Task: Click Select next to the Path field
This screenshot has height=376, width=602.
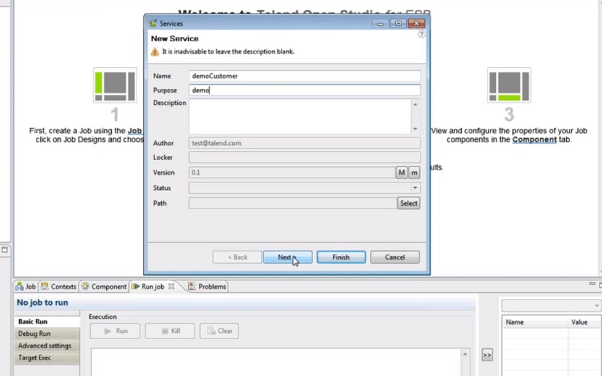Action: pyautogui.click(x=408, y=203)
